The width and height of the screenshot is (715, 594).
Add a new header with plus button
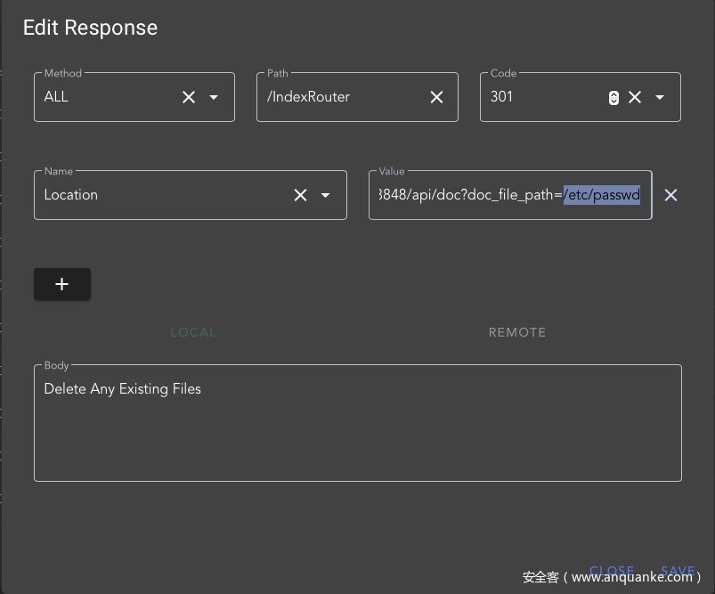coord(61,284)
